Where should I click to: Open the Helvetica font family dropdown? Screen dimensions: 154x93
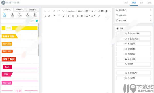(71, 11)
